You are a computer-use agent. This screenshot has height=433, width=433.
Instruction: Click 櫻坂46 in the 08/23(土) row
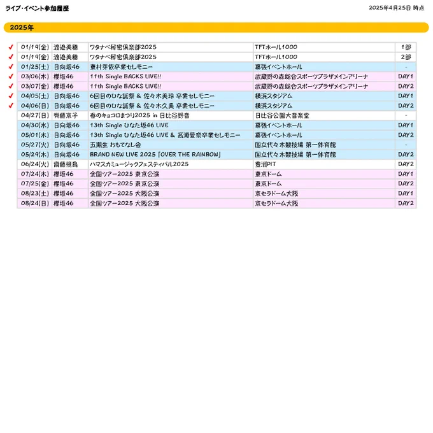[64, 194]
